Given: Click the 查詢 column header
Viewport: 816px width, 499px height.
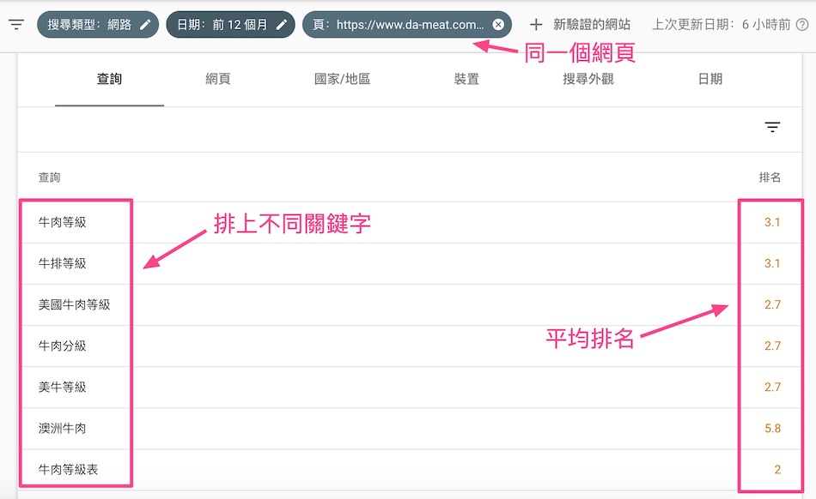Looking at the screenshot, I should click(x=50, y=177).
